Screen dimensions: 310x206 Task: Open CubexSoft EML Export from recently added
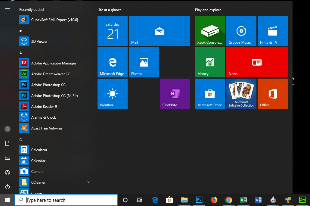tap(55, 20)
